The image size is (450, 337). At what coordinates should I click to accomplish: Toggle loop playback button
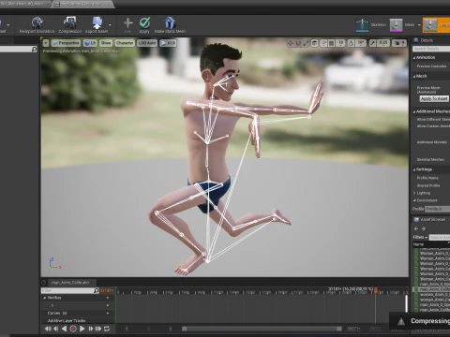tap(107, 329)
